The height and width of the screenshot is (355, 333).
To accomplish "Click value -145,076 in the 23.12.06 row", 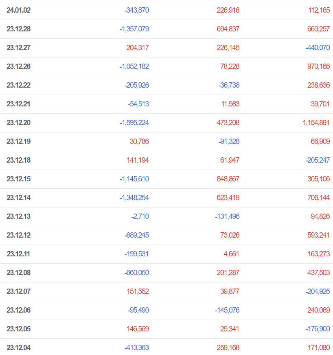I will tap(227, 310).
